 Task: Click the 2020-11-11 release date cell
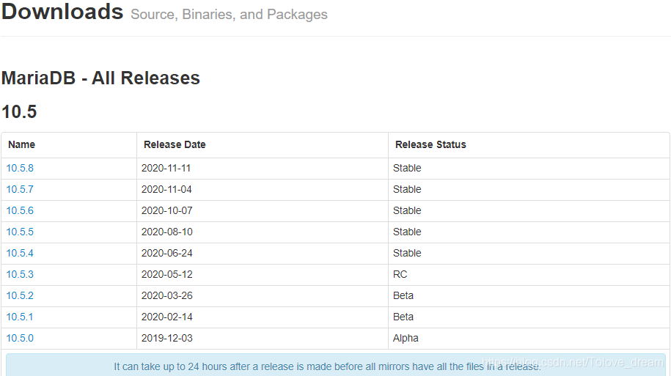(x=166, y=168)
